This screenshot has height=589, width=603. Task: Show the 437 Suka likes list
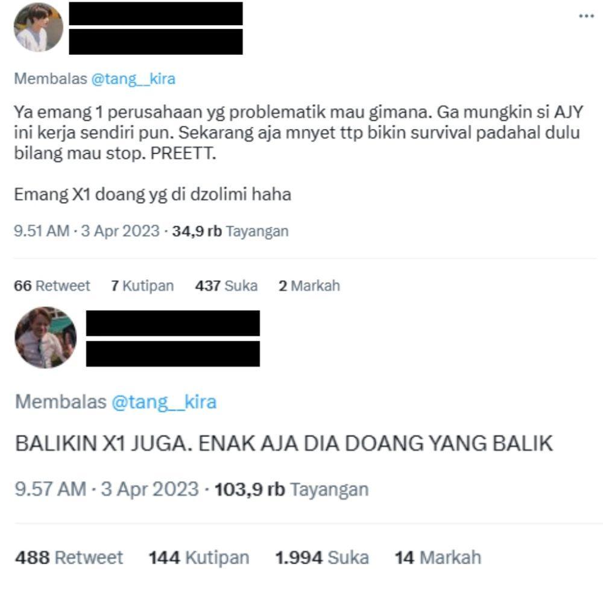[226, 286]
